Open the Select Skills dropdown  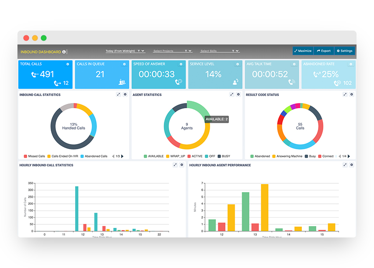point(220,51)
